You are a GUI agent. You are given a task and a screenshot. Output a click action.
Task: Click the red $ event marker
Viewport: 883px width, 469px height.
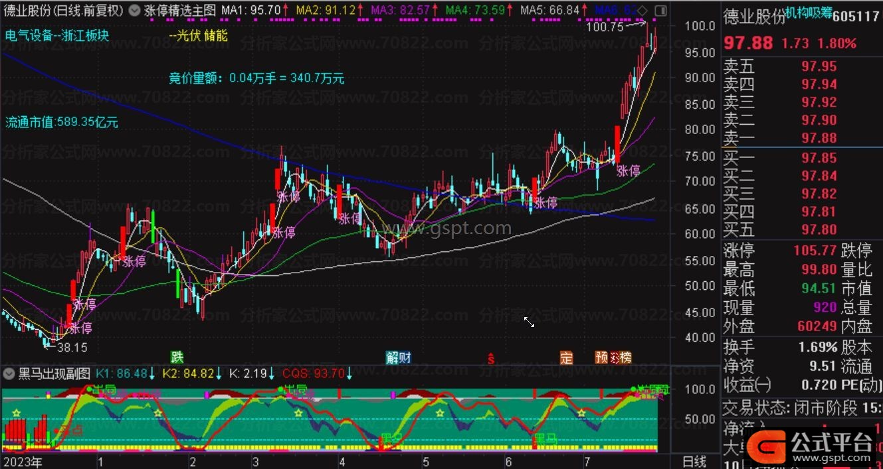pos(492,358)
